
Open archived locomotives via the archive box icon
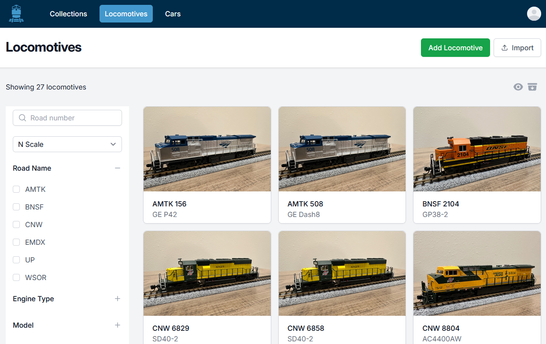(532, 87)
